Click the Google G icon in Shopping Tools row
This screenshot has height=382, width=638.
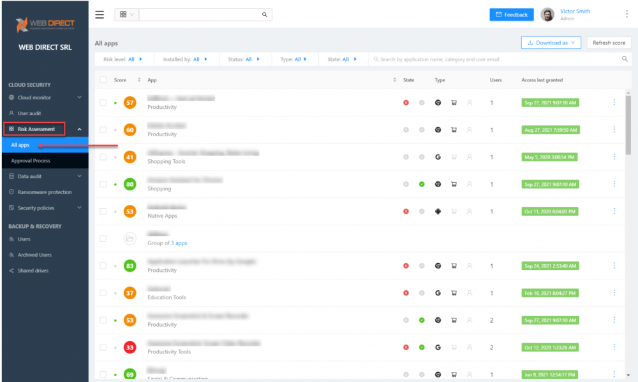438,157
